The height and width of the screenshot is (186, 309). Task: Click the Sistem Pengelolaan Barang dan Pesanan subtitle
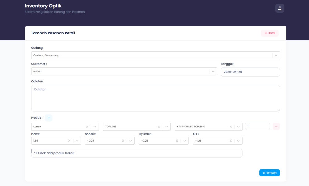tap(55, 12)
